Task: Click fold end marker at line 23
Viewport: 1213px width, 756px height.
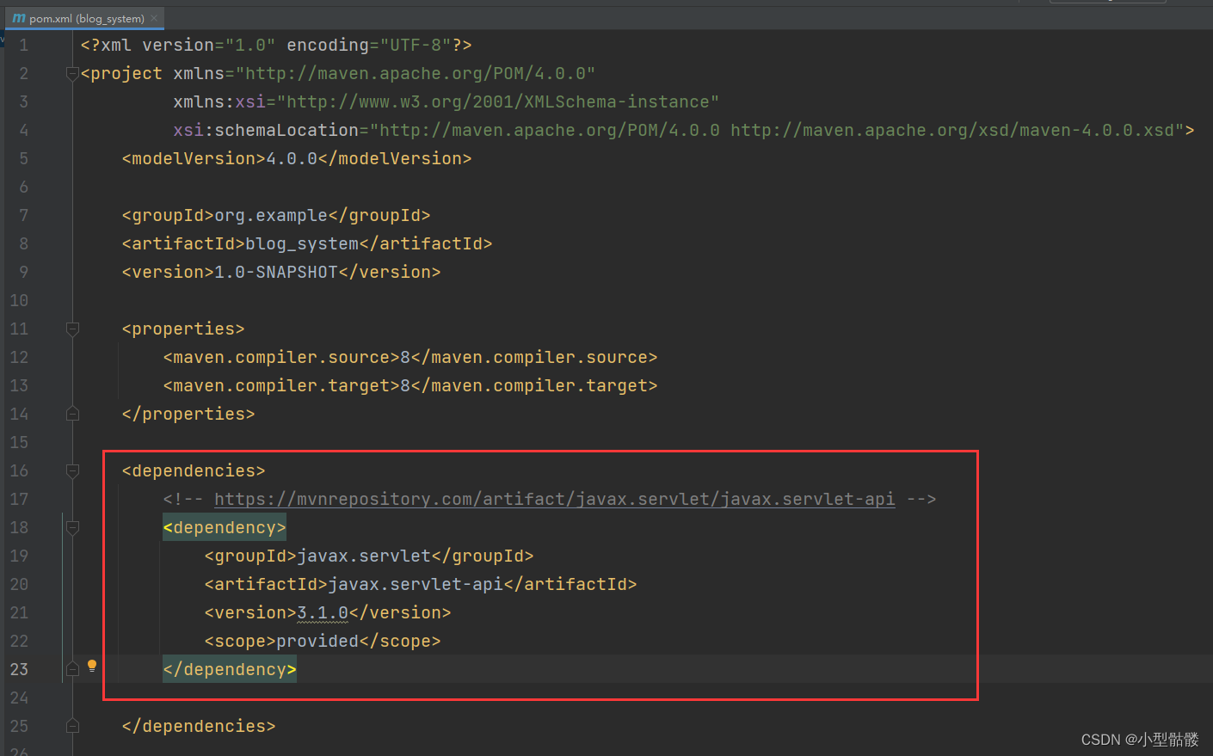Action: (x=72, y=669)
